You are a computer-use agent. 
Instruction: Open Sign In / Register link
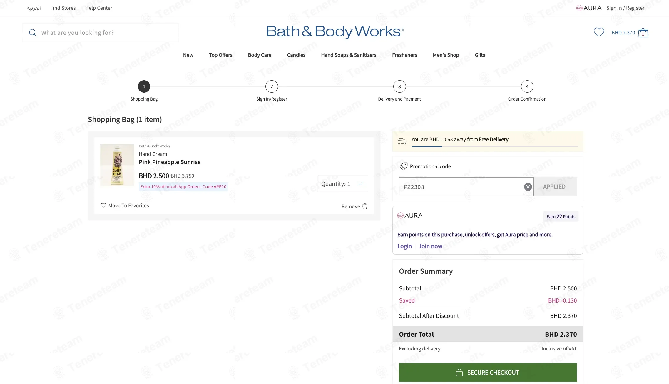[625, 8]
